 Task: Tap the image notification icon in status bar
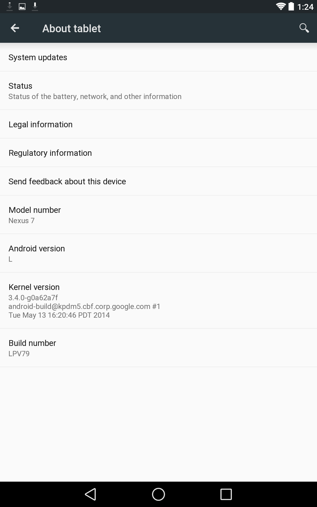[x=22, y=7]
